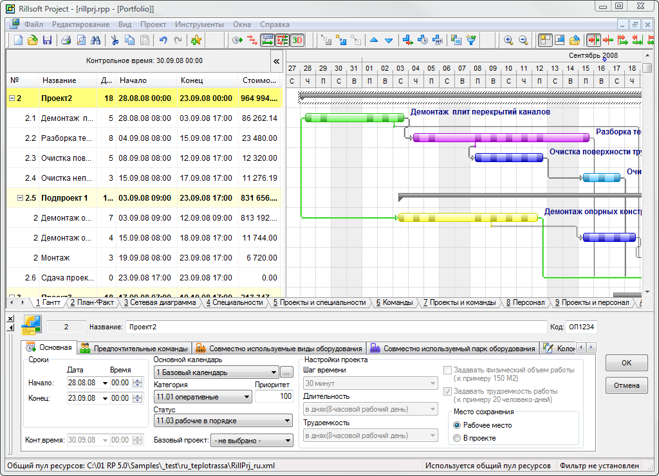The image size is (659, 476).
Task: Click the binoculars Find icon
Action: [x=96, y=40]
